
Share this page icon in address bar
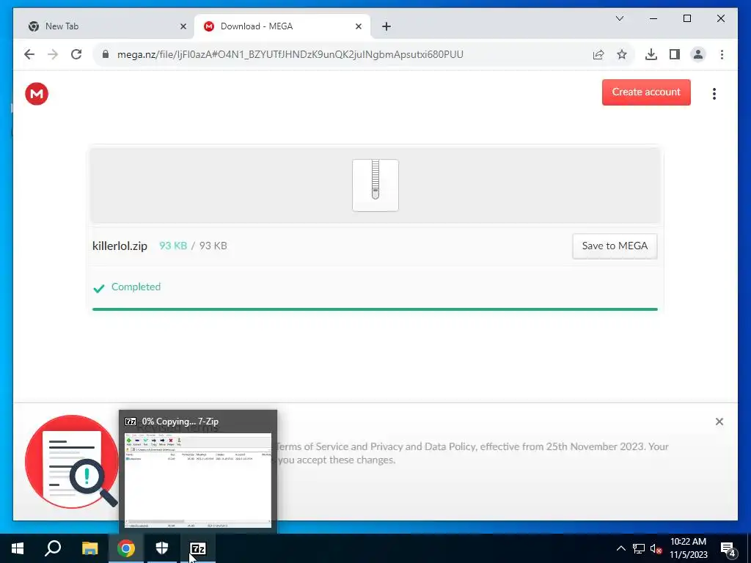pos(598,54)
